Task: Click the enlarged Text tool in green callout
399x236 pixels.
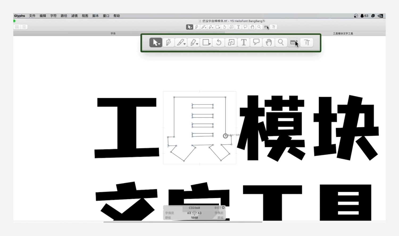Action: [244, 43]
